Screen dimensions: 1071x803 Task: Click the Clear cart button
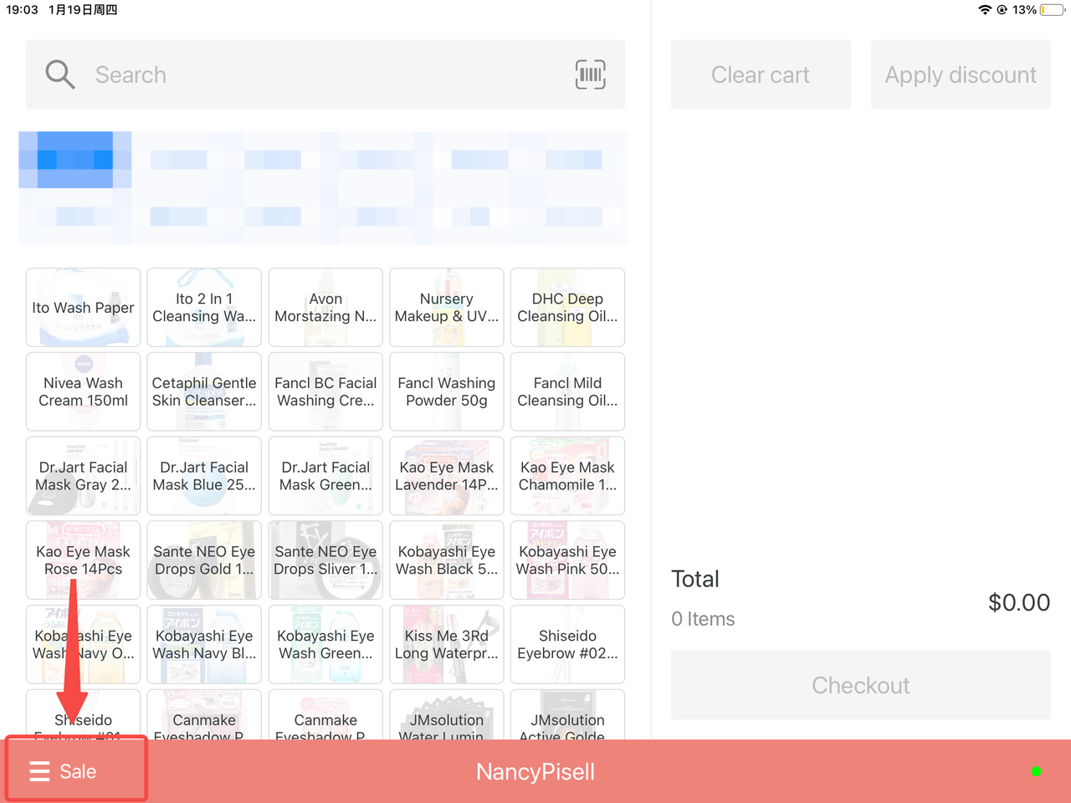click(x=761, y=74)
